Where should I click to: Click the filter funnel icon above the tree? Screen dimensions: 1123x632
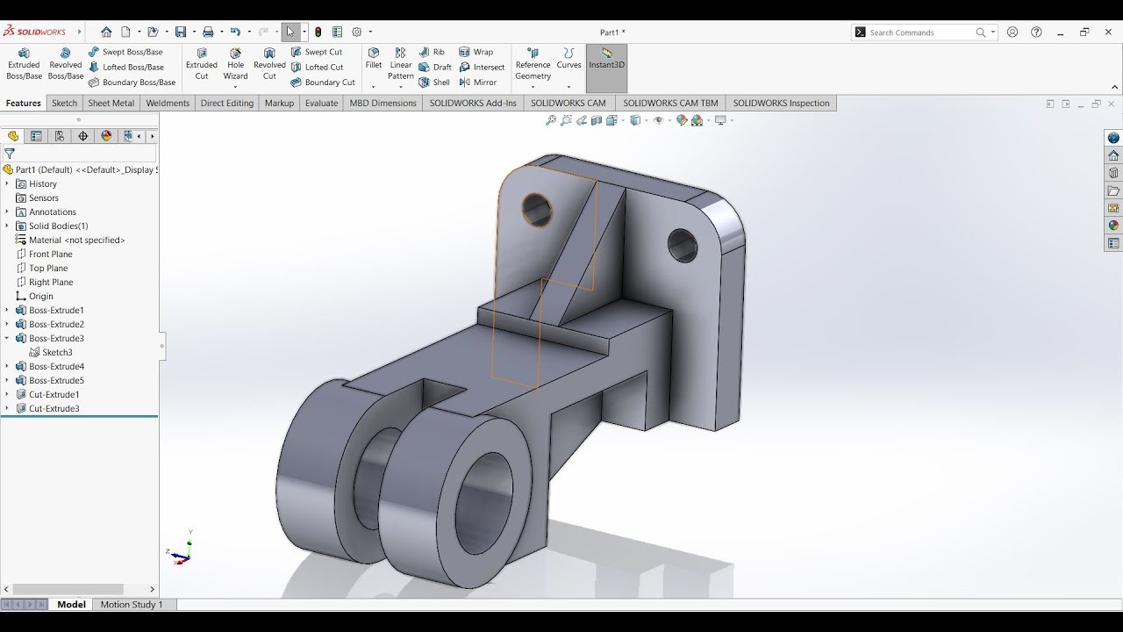(10, 154)
